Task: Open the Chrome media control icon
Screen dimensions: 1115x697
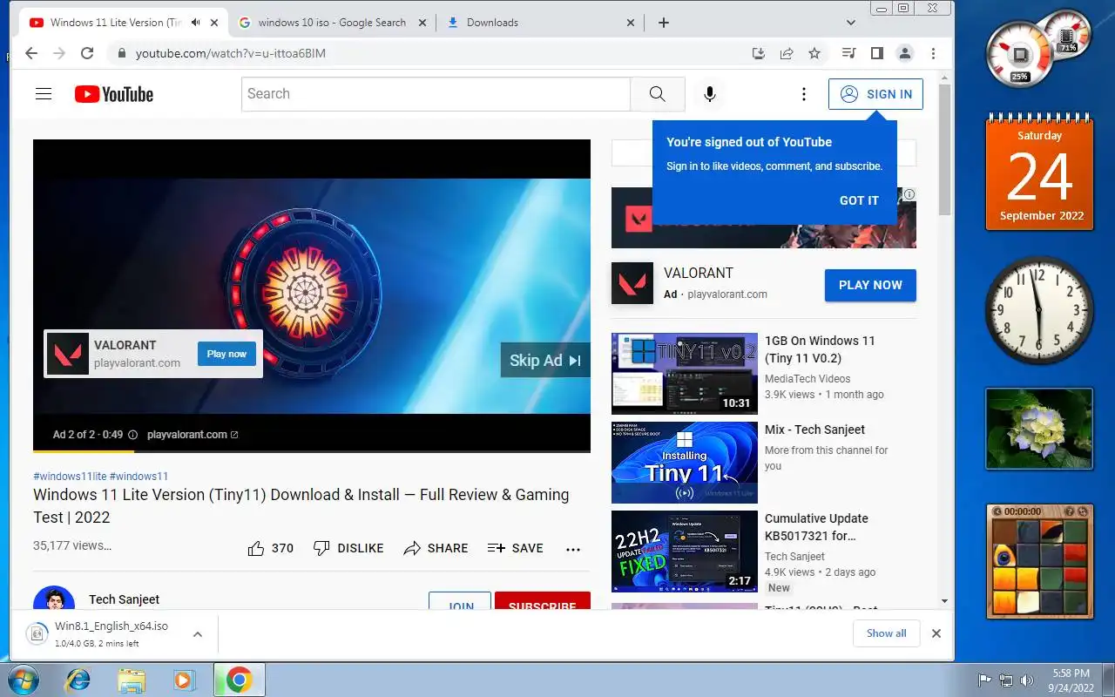Action: pos(849,53)
